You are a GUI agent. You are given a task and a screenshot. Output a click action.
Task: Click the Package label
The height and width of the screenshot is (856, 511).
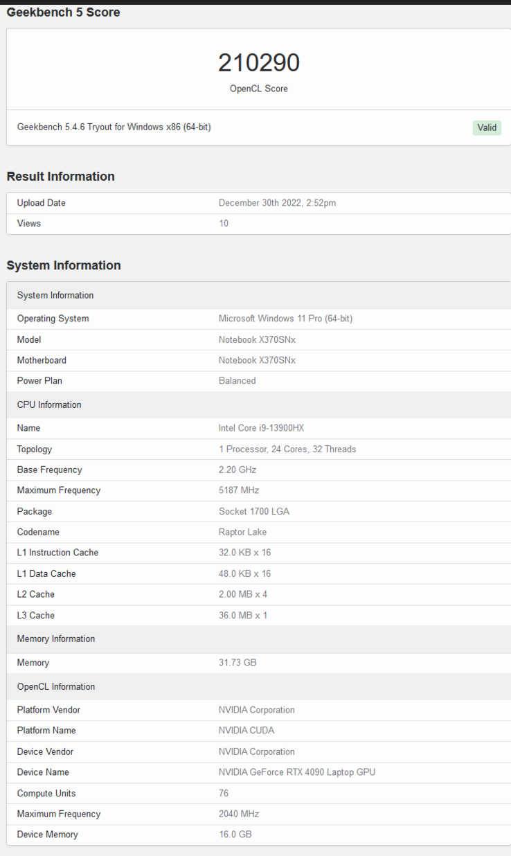[35, 511]
